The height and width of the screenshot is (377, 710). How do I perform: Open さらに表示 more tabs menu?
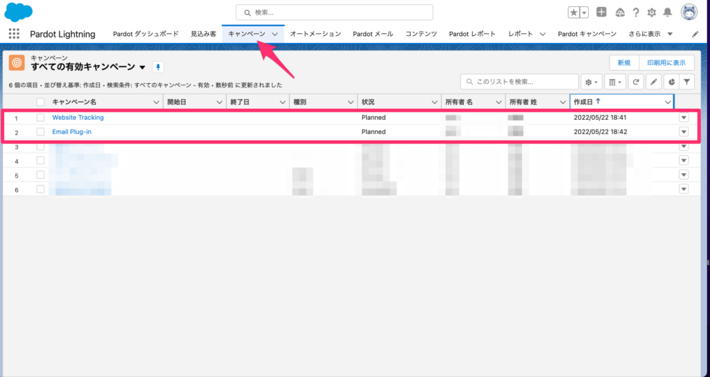(x=650, y=34)
